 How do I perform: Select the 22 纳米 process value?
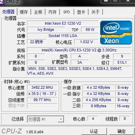coord(37,42)
